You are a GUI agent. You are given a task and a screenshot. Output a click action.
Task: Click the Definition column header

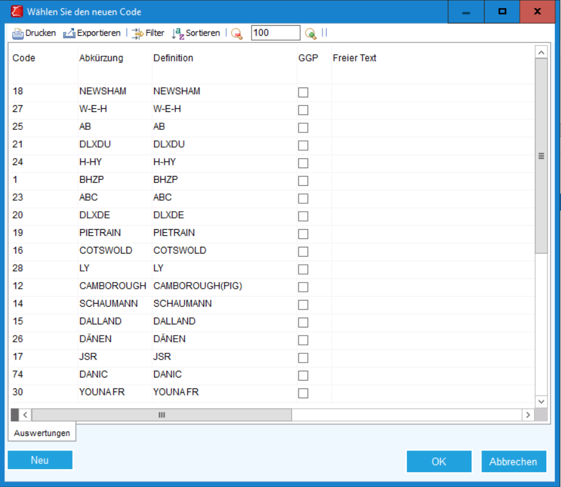(173, 58)
